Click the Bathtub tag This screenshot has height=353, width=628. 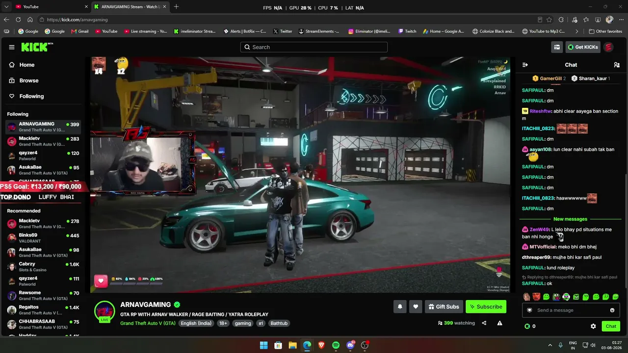click(x=279, y=323)
